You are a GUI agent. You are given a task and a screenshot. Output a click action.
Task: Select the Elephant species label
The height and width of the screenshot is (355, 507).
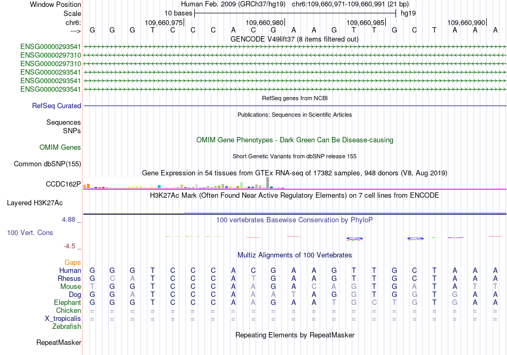click(67, 303)
